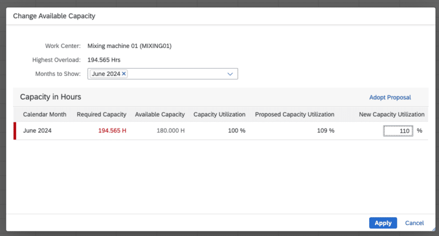Click the Required Capacity column header
The width and height of the screenshot is (439, 236).
point(102,114)
